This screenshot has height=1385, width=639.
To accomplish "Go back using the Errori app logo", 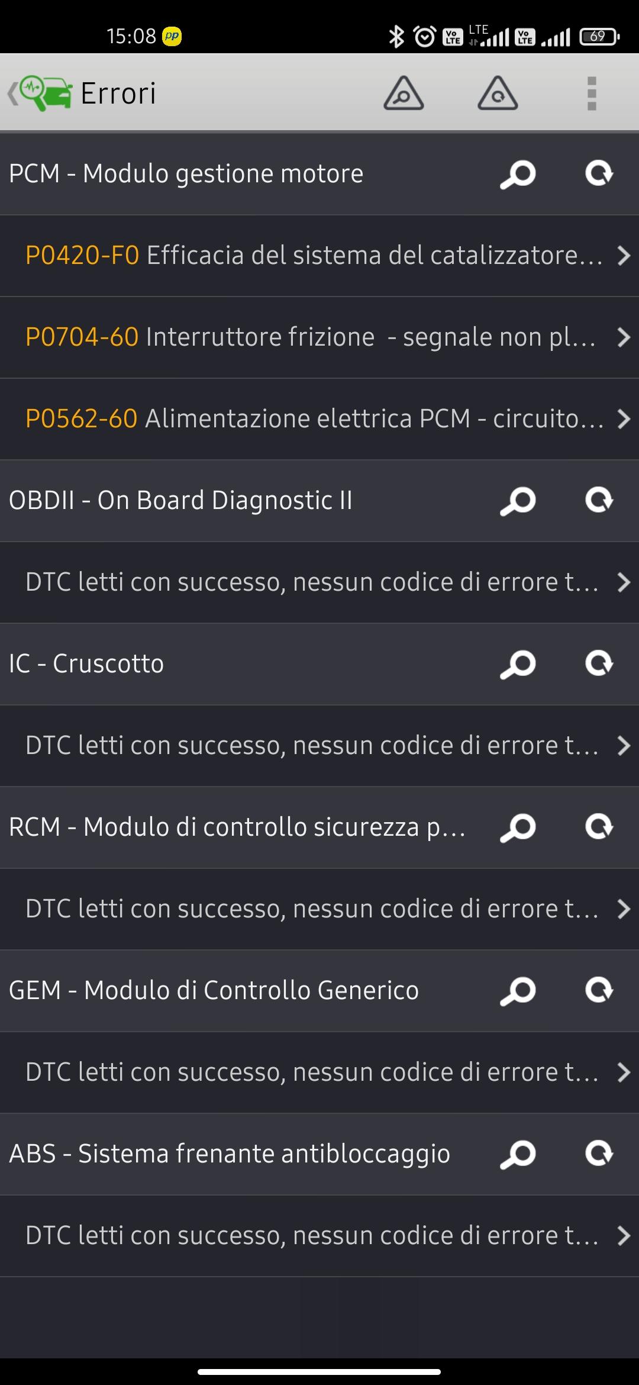I will pos(41,94).
